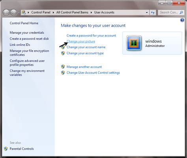This screenshot has height=158, width=187.
Task: Select User Accounts breadcrumb
Action: (104, 12)
